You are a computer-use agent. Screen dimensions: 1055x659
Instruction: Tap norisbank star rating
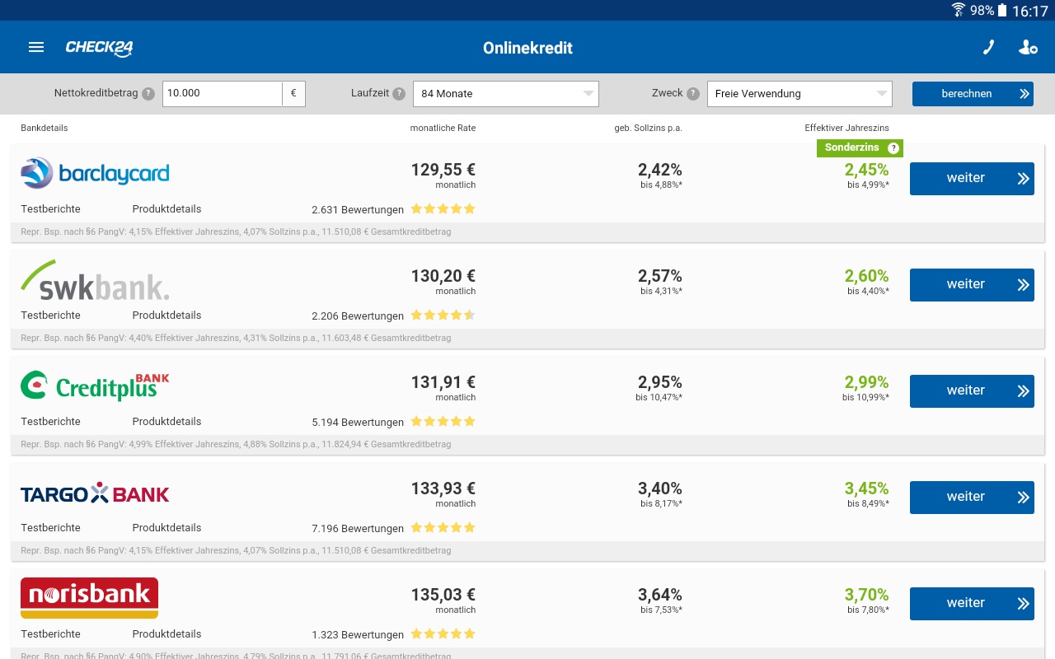443,634
